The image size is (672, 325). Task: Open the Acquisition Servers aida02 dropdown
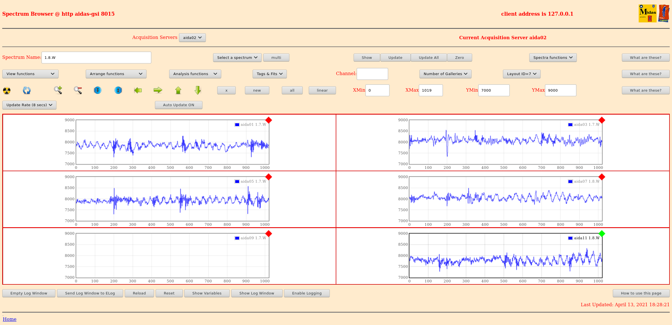tap(192, 38)
